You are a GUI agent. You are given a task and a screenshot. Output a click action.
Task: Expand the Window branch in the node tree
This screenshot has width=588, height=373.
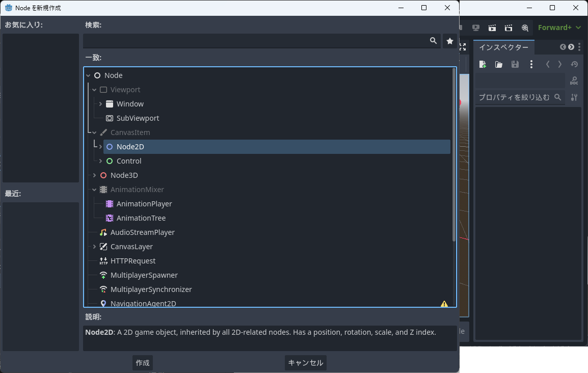coord(100,103)
